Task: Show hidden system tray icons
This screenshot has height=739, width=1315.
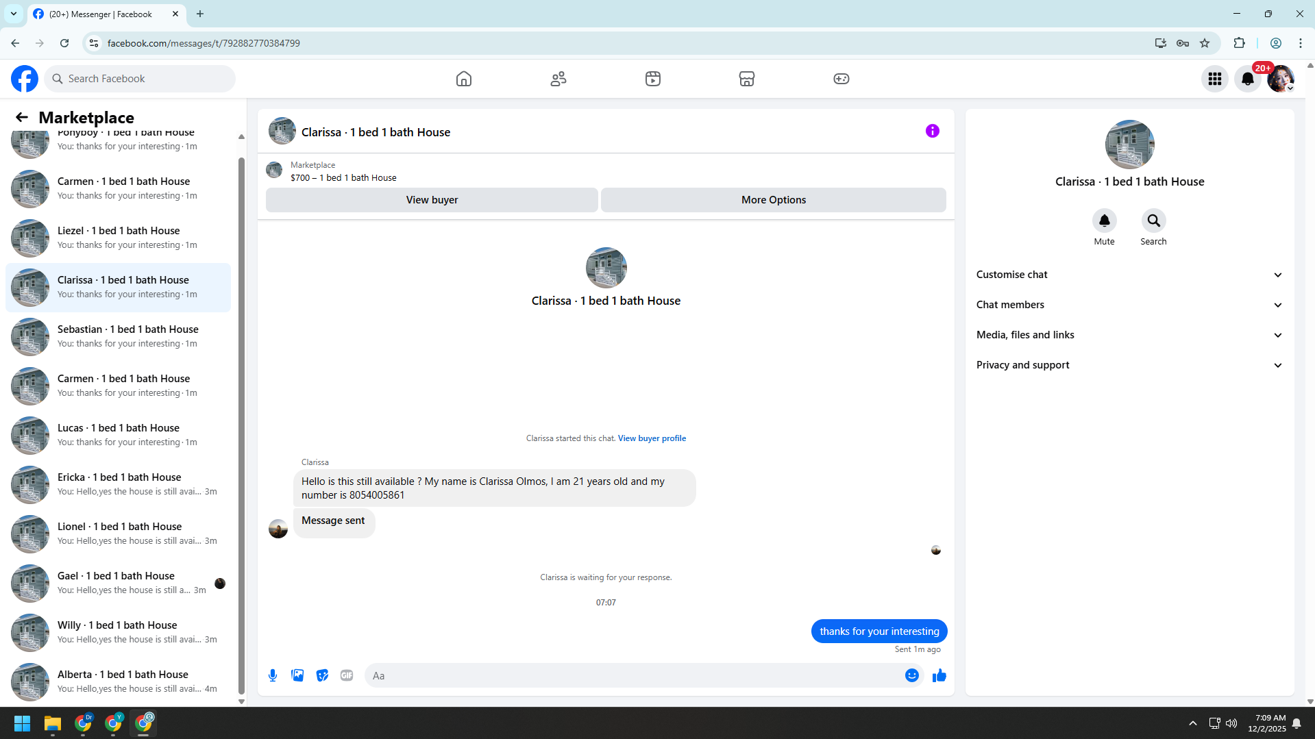Action: (x=1193, y=723)
